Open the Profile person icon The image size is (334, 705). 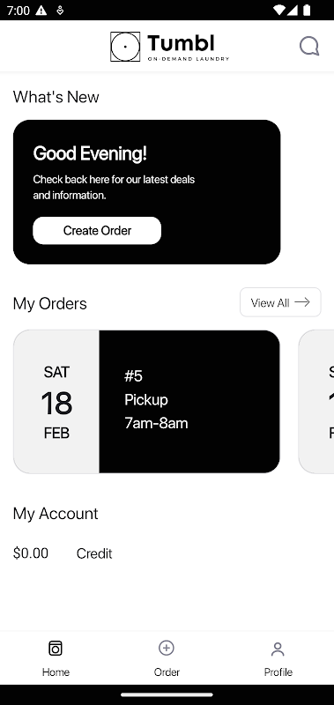[278, 649]
